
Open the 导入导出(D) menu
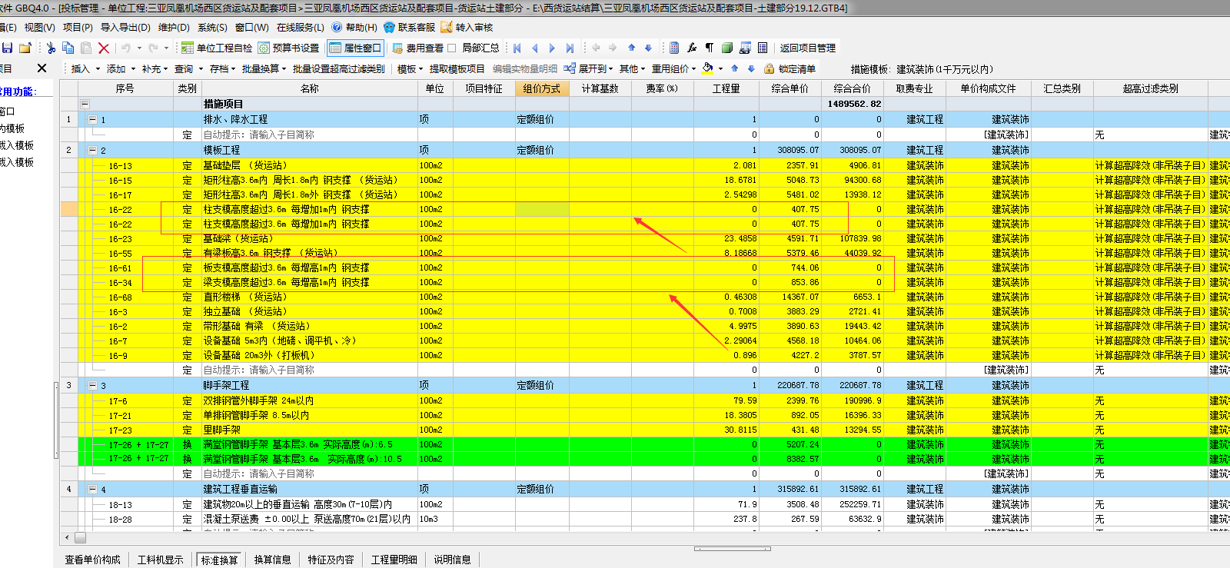pyautogui.click(x=125, y=27)
